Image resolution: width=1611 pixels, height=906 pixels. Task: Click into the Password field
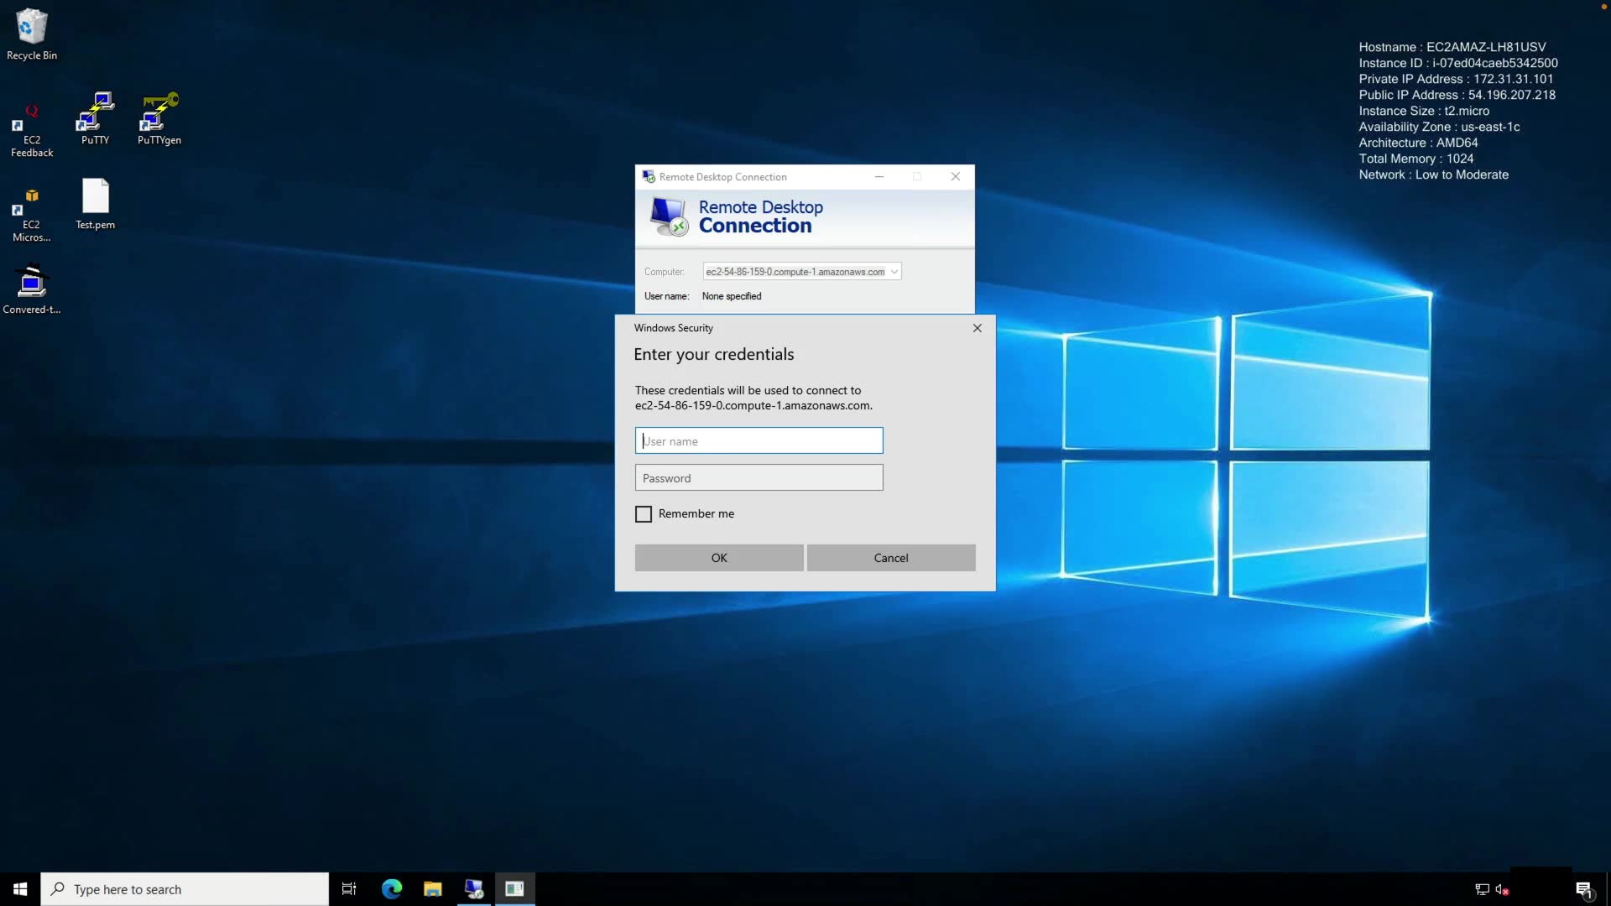[759, 478]
